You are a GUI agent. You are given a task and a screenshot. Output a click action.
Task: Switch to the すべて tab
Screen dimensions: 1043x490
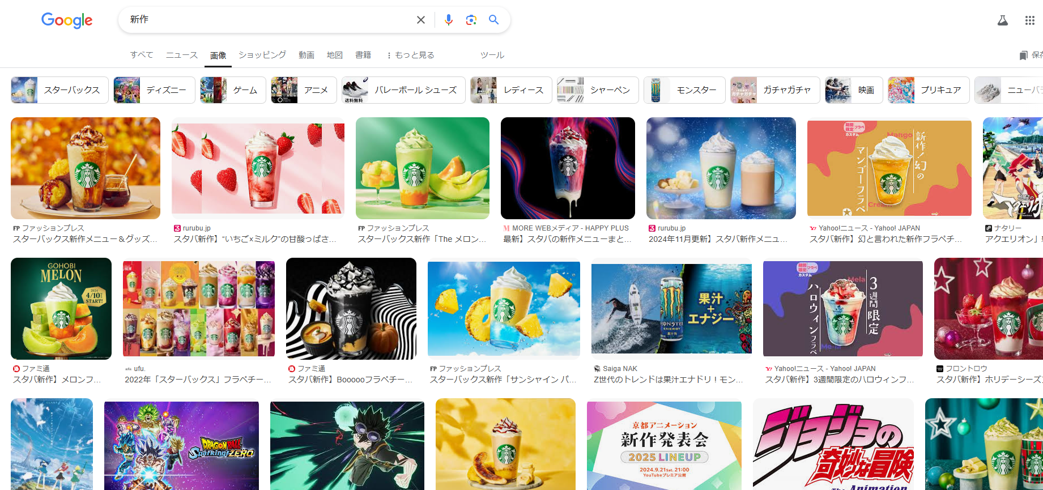point(142,55)
